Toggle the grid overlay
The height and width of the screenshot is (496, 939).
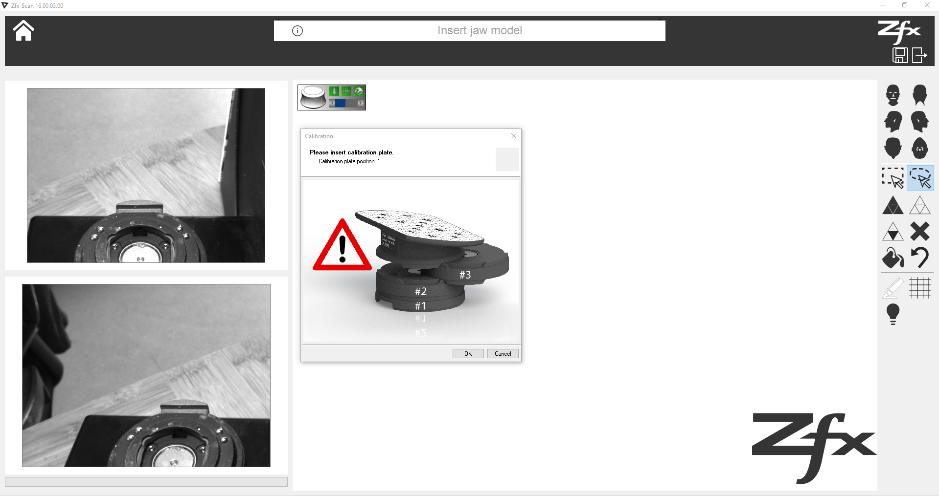(920, 288)
